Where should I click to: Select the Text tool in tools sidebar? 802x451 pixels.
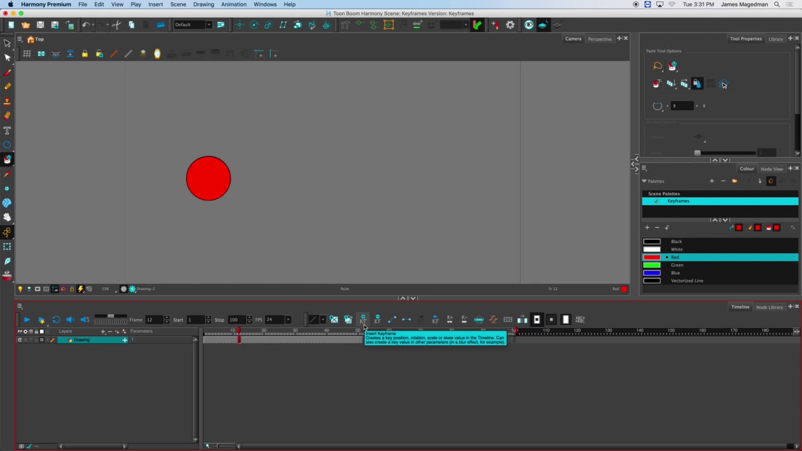[x=7, y=130]
